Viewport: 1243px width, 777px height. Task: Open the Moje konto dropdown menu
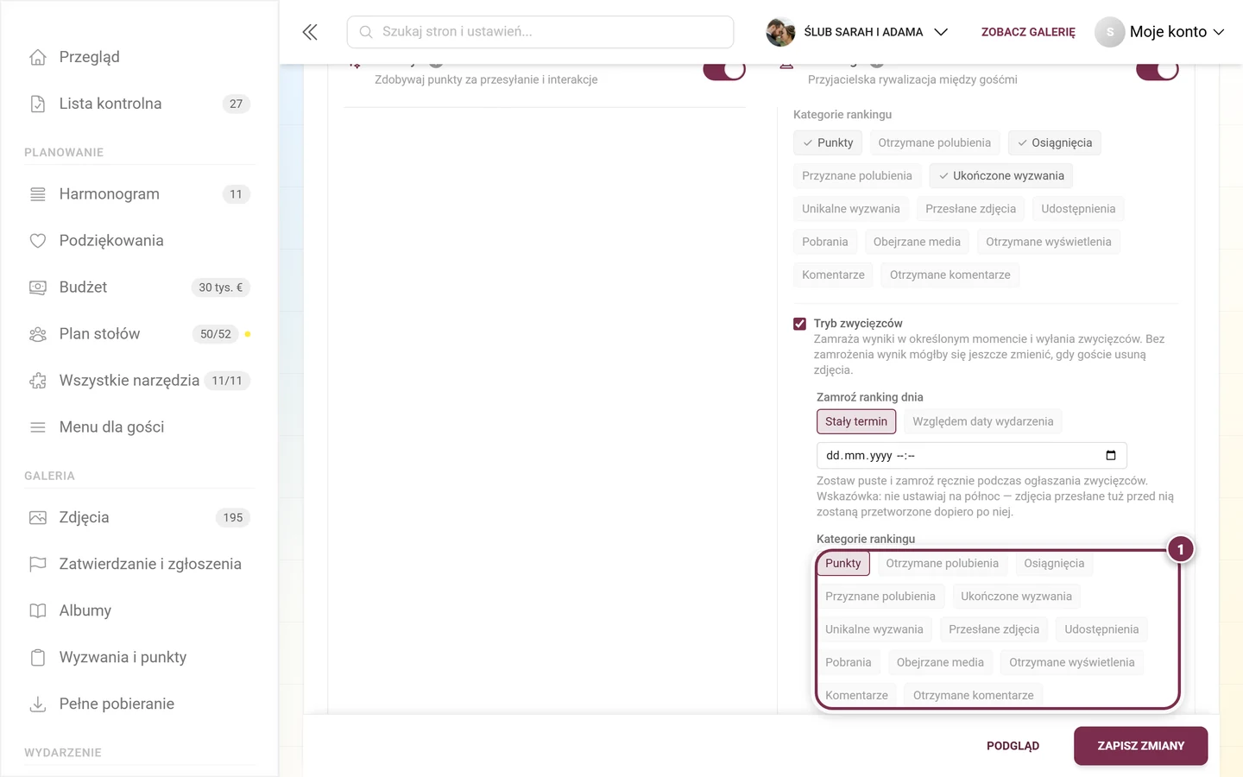tap(1160, 32)
